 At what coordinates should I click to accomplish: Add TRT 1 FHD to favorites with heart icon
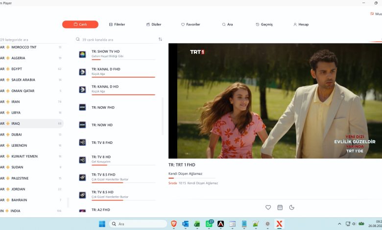(x=268, y=207)
